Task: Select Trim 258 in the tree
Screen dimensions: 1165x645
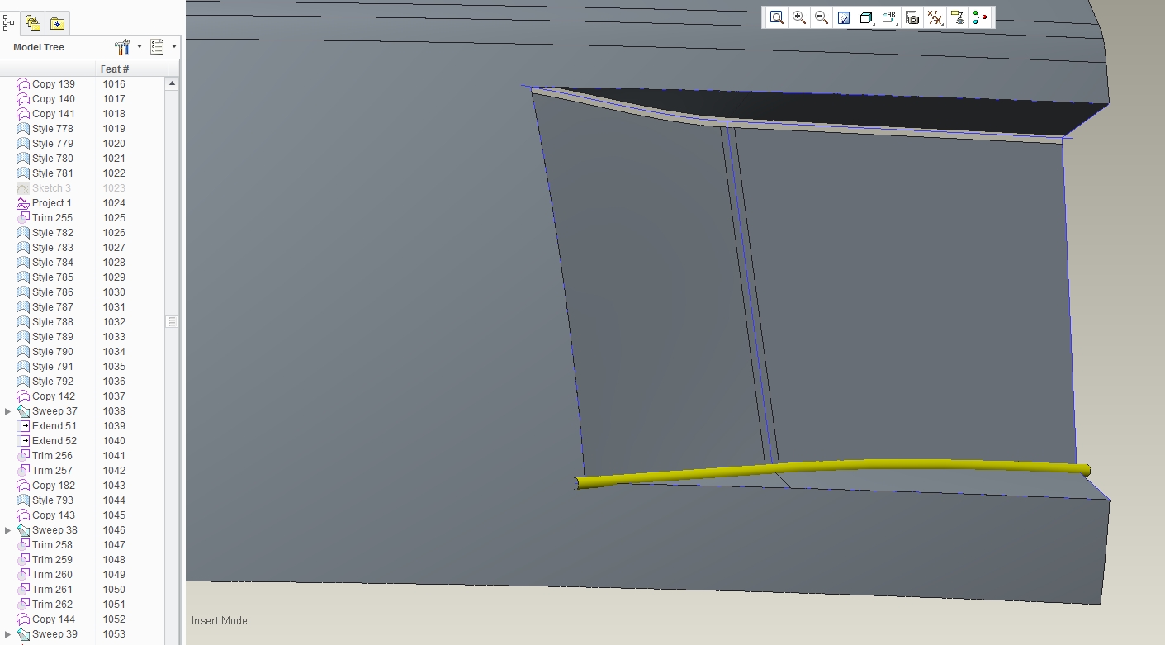Action: [x=52, y=545]
